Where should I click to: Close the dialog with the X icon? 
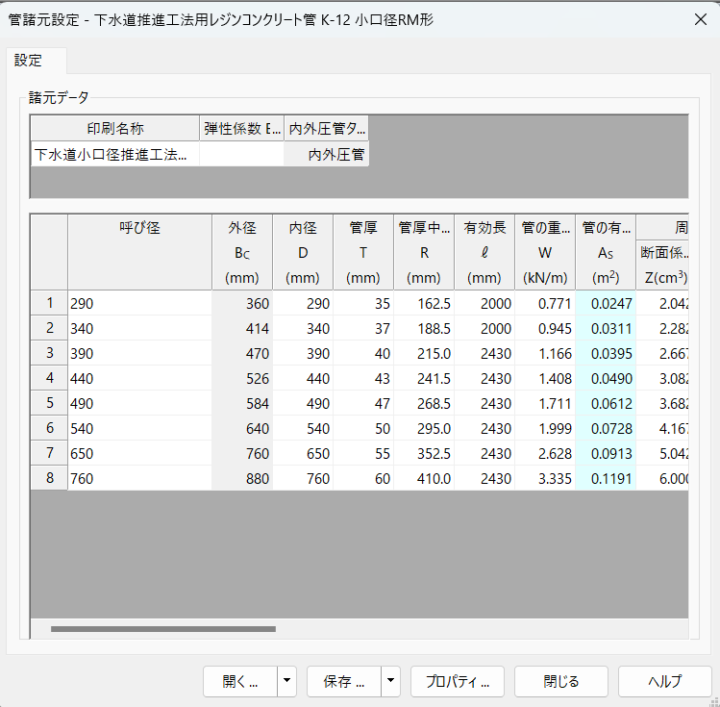pos(699,19)
